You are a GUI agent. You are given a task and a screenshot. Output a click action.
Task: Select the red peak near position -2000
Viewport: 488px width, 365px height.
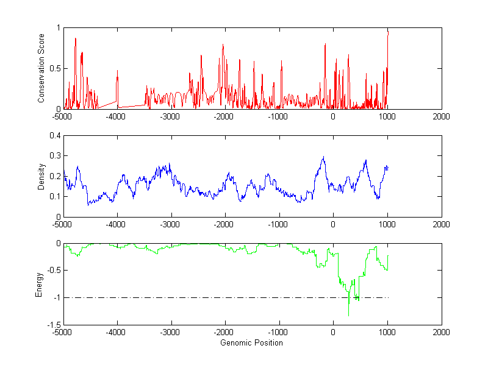point(223,44)
